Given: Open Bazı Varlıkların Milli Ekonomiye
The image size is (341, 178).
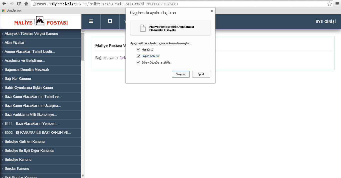Looking at the screenshot, I should click(40, 114).
